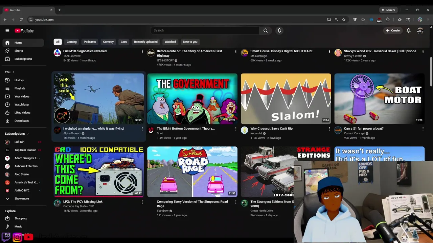Screen dimensions: 433x243
Task: Click the Cathode Ray Dude - CRD channel name
Action: (x=79, y=206)
